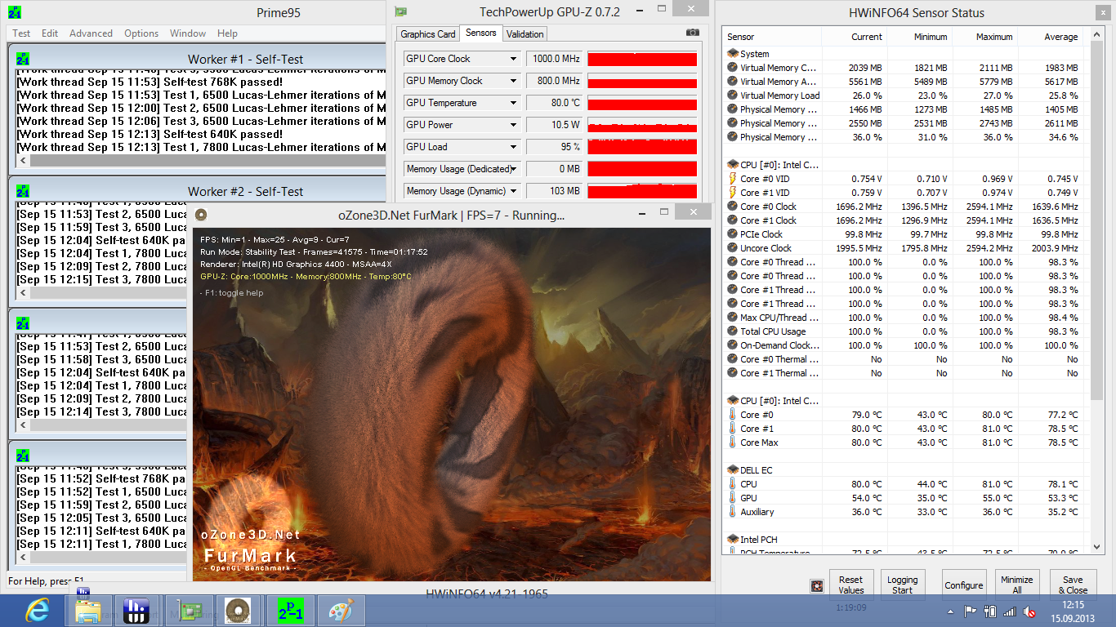Switch to FurMark via its taskbar icon
The height and width of the screenshot is (627, 1116).
[239, 611]
